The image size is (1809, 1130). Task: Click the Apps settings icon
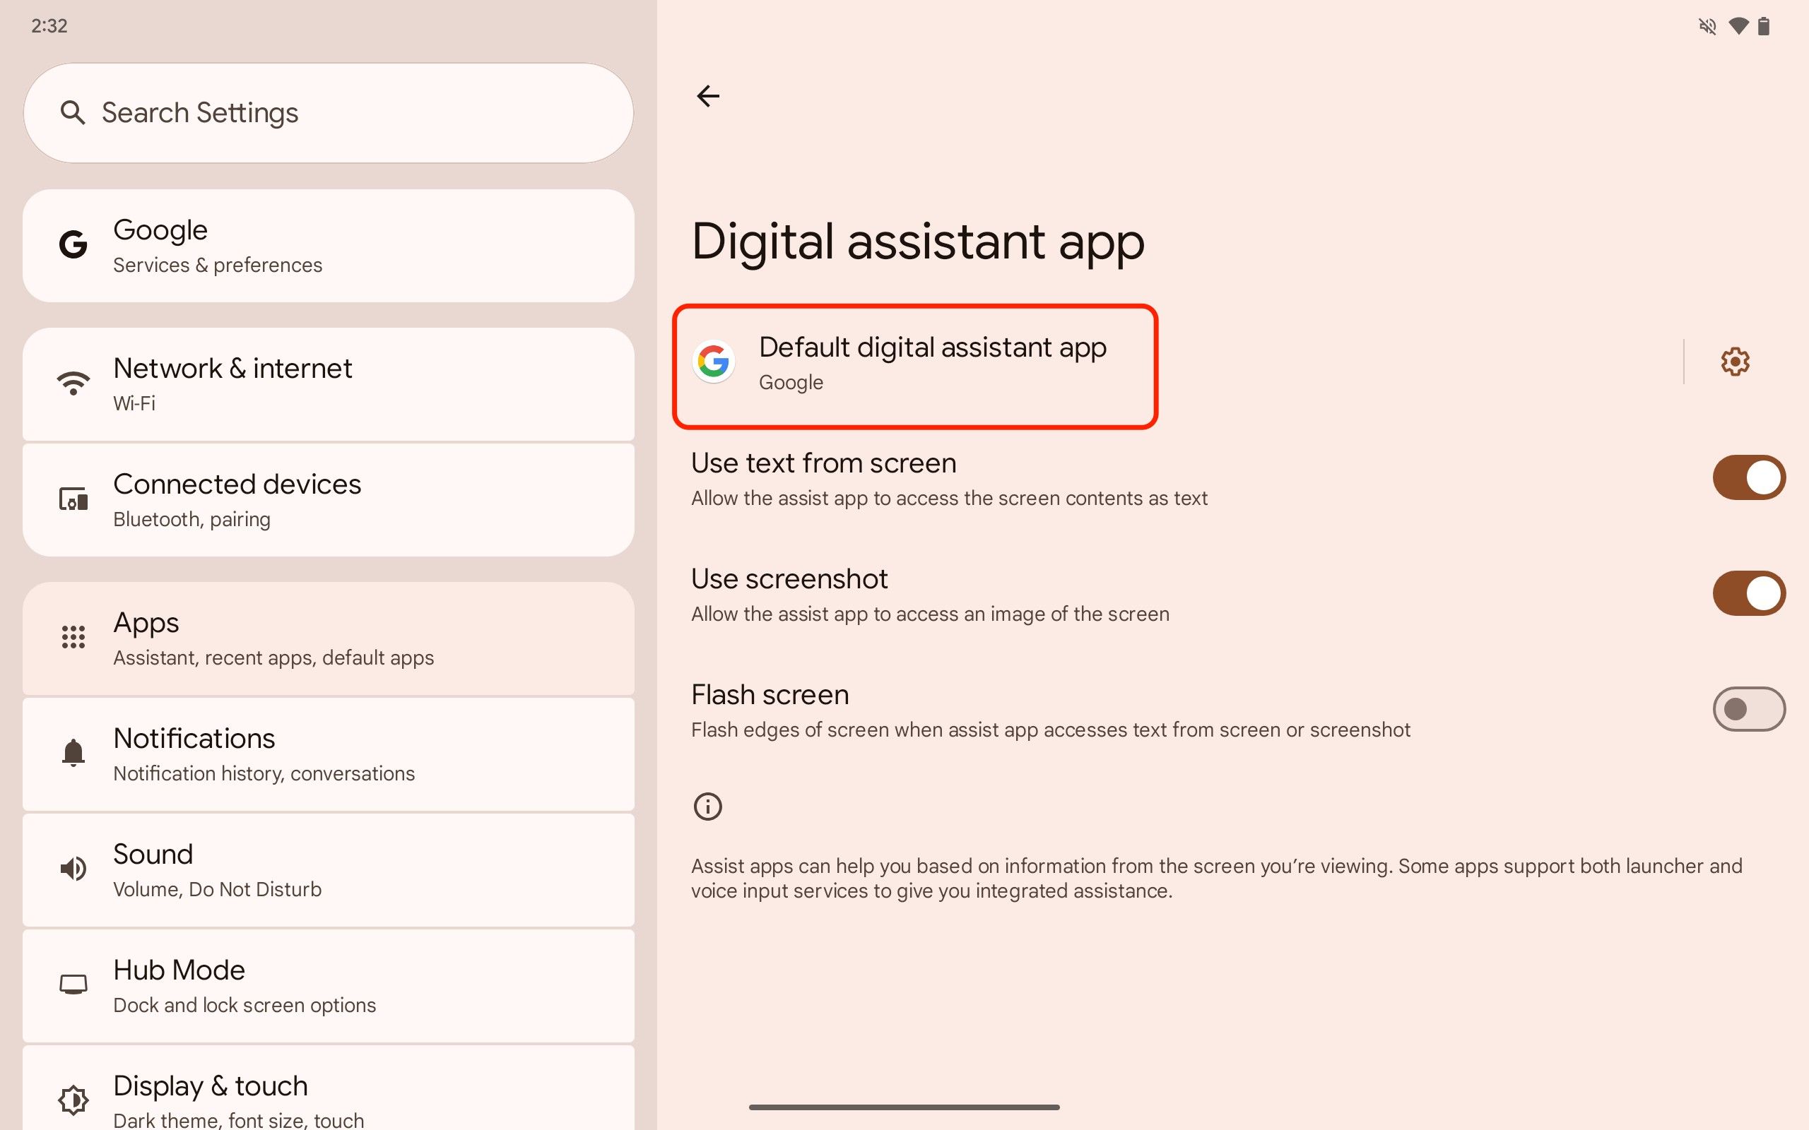tap(73, 636)
